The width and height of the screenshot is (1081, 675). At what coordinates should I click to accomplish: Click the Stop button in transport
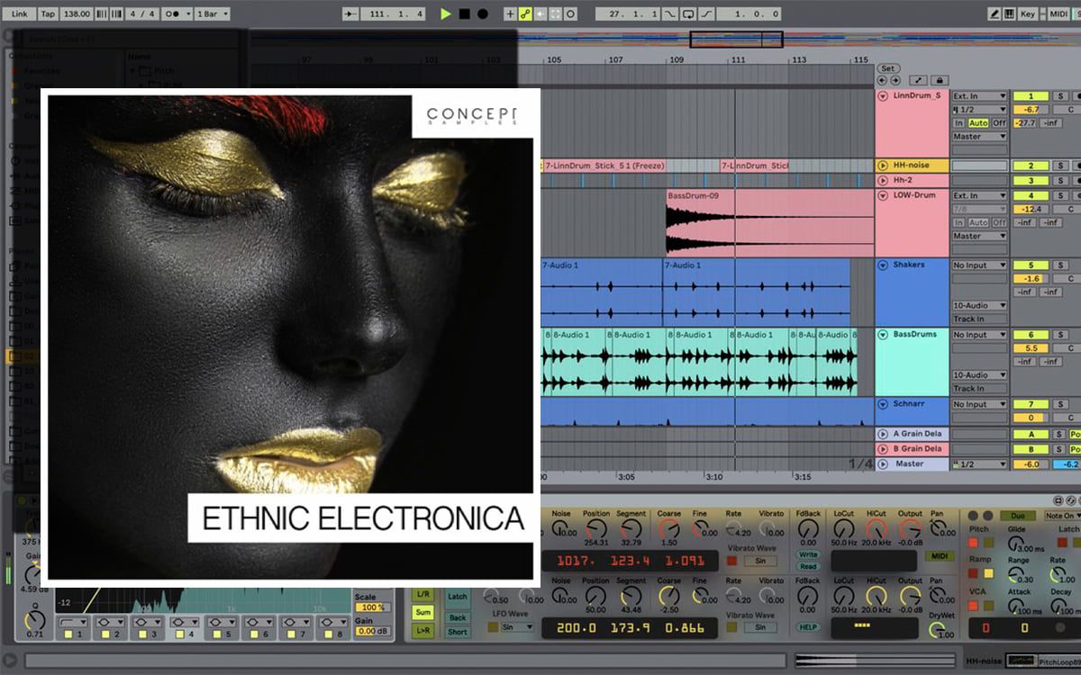click(464, 14)
